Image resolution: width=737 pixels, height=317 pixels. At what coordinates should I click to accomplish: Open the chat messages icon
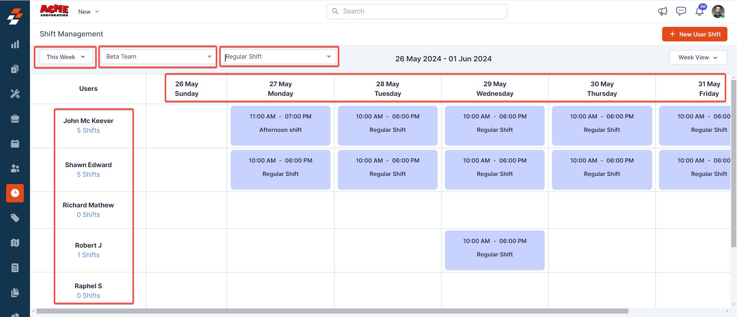pyautogui.click(x=681, y=11)
